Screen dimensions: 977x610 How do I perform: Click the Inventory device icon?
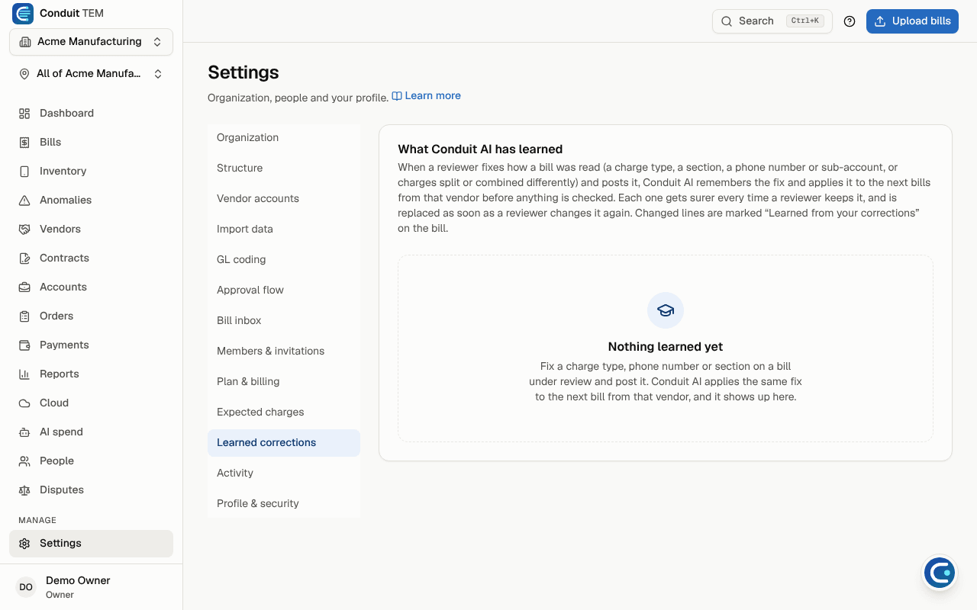pos(24,171)
